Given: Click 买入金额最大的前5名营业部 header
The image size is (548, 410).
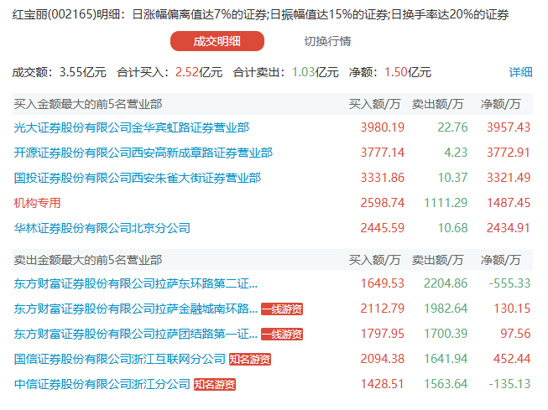Looking at the screenshot, I should click(x=88, y=104).
